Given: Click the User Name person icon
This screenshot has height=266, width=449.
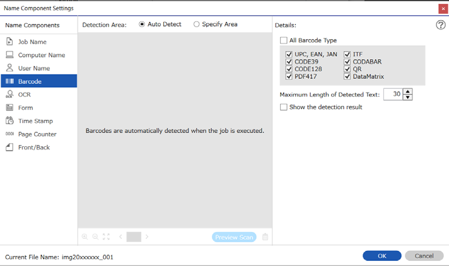Looking at the screenshot, I should click(x=9, y=68).
